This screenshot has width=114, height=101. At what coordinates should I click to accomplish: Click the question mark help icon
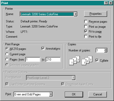(x=106, y=3)
